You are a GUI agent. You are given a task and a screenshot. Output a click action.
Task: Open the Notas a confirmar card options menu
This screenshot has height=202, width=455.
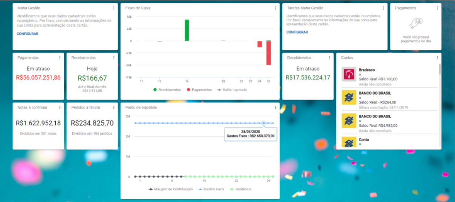[60, 108]
